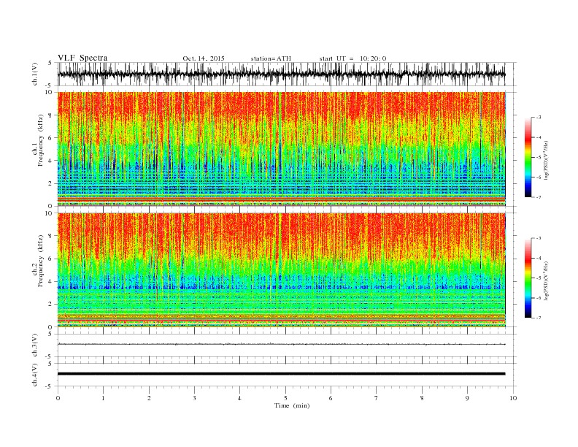Click the 'Time (min)' axis label
This screenshot has height=447, width=578.
point(292,405)
